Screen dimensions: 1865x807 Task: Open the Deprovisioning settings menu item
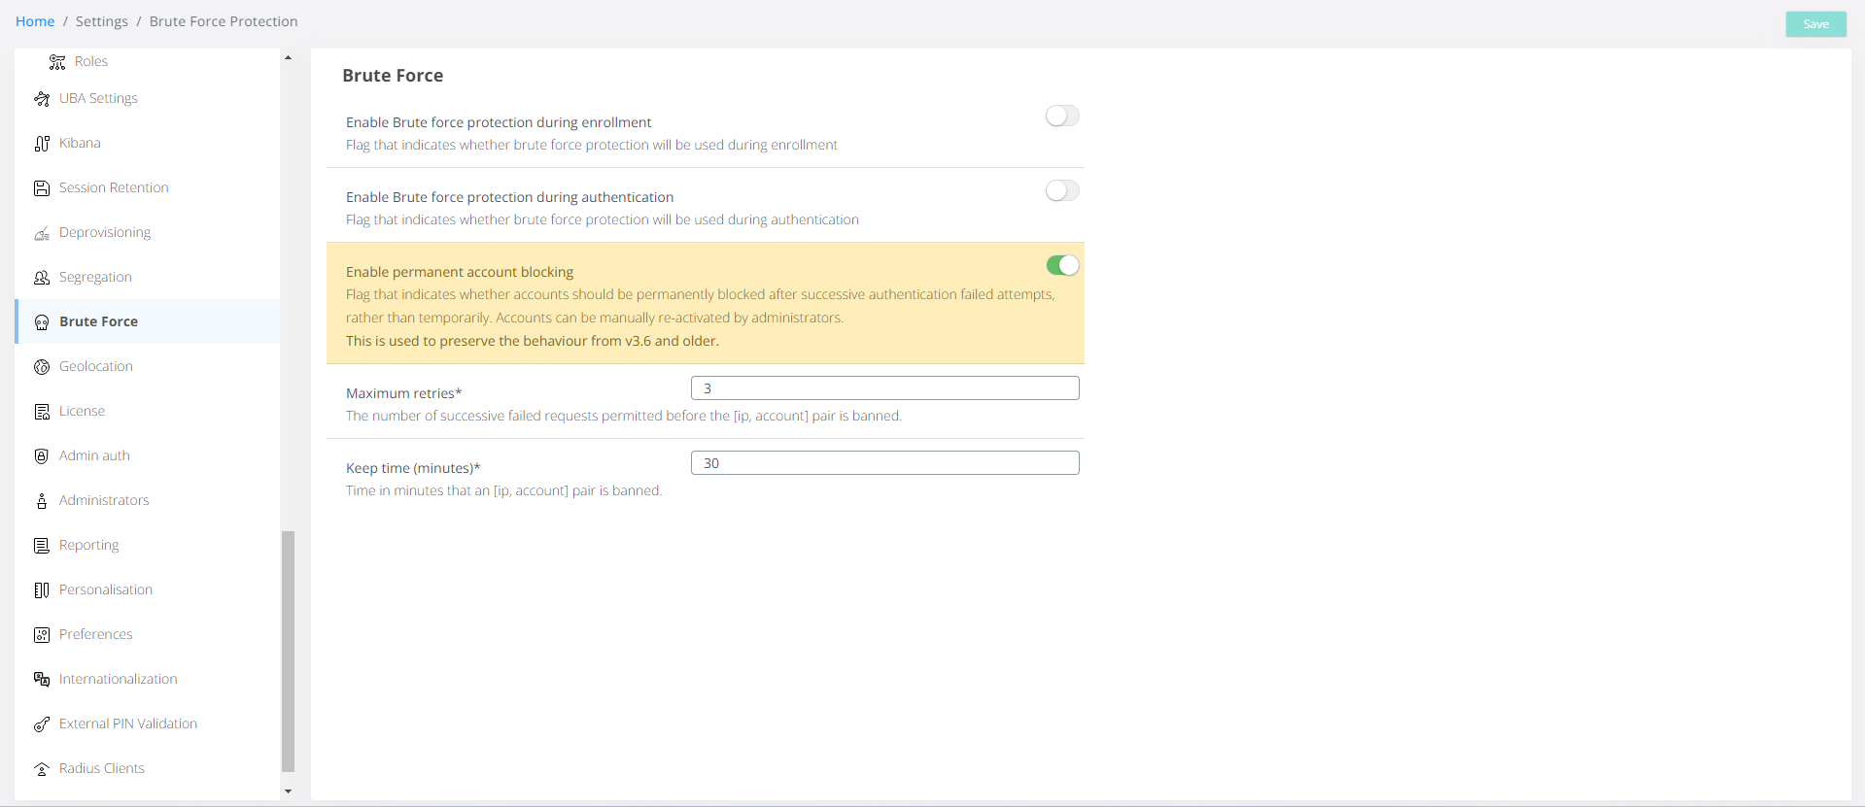[x=105, y=233]
